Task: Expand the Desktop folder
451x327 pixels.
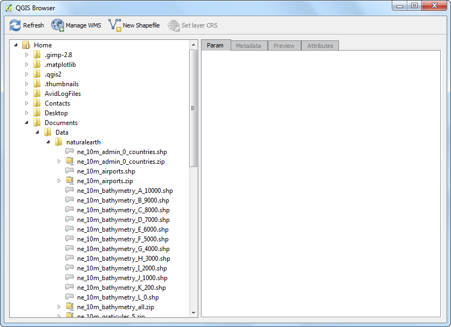Action: click(26, 113)
